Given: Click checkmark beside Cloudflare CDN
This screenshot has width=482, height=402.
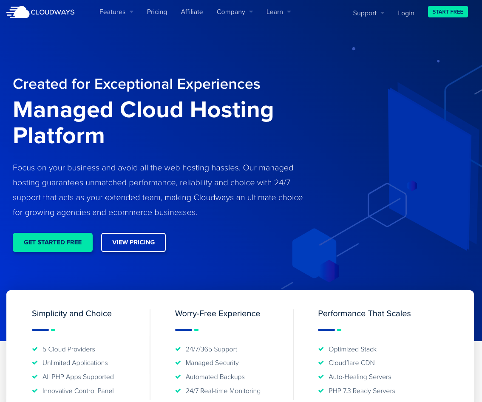Looking at the screenshot, I should click(321, 362).
